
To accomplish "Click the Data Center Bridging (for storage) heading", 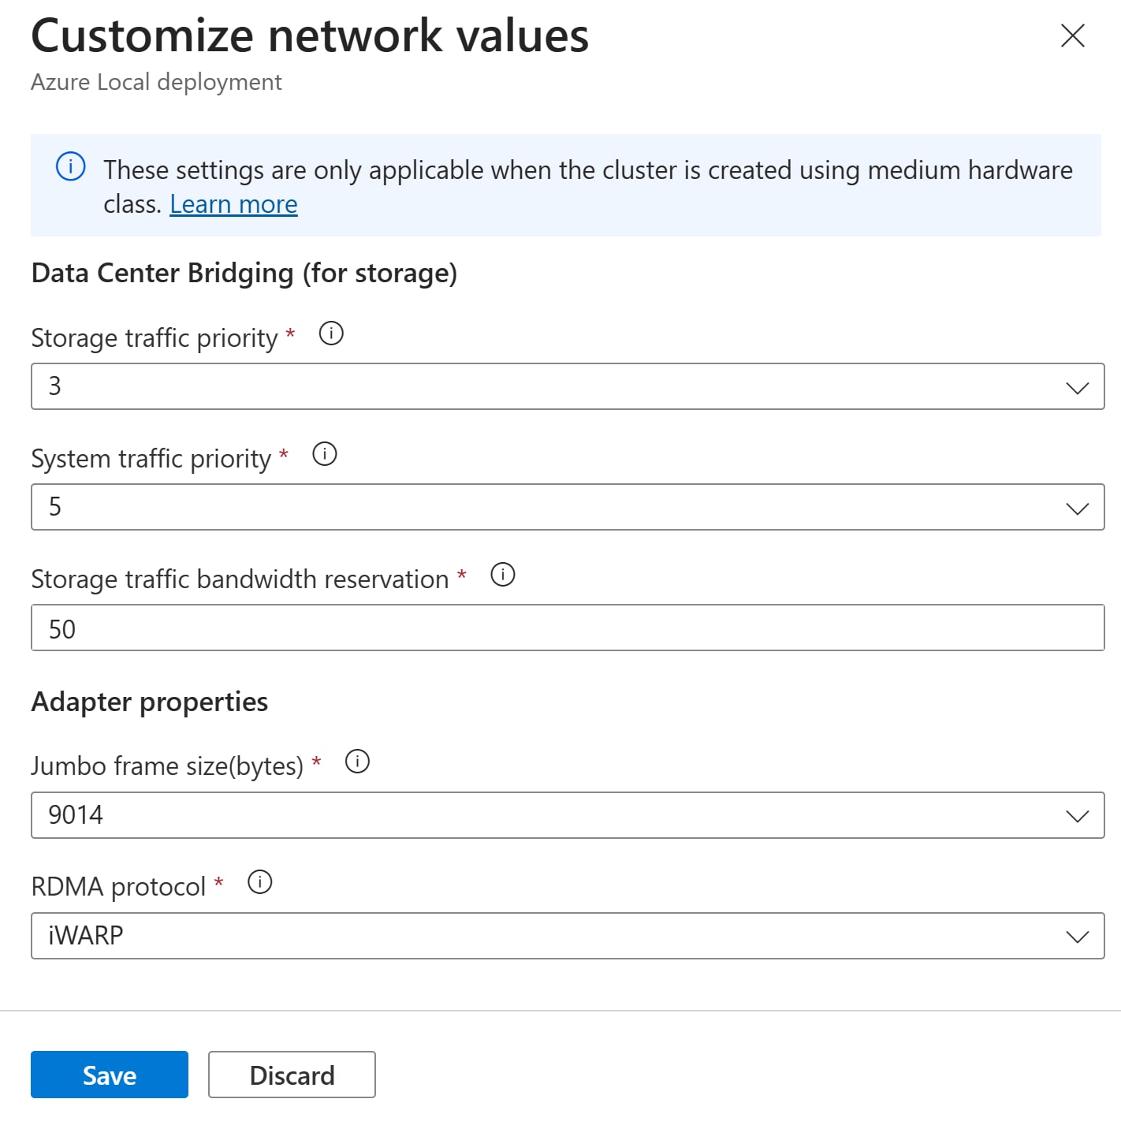I will pyautogui.click(x=244, y=273).
